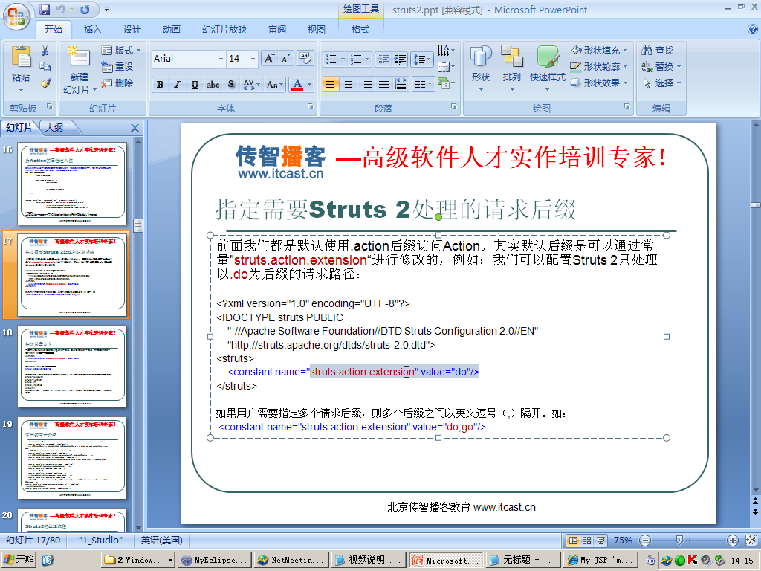The image size is (761, 571).
Task: Toggle text Shadow (S) formatting
Action: (231, 85)
